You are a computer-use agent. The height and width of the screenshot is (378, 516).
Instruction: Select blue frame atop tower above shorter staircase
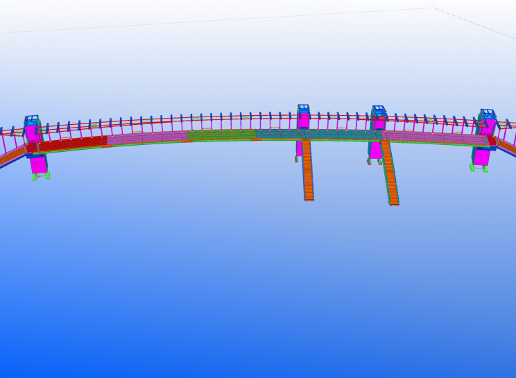pyautogui.click(x=303, y=108)
